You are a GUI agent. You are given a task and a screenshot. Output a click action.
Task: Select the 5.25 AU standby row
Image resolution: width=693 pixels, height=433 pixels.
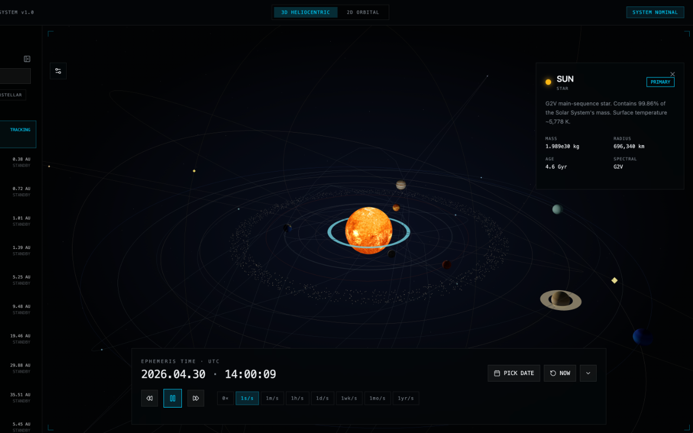click(18, 280)
